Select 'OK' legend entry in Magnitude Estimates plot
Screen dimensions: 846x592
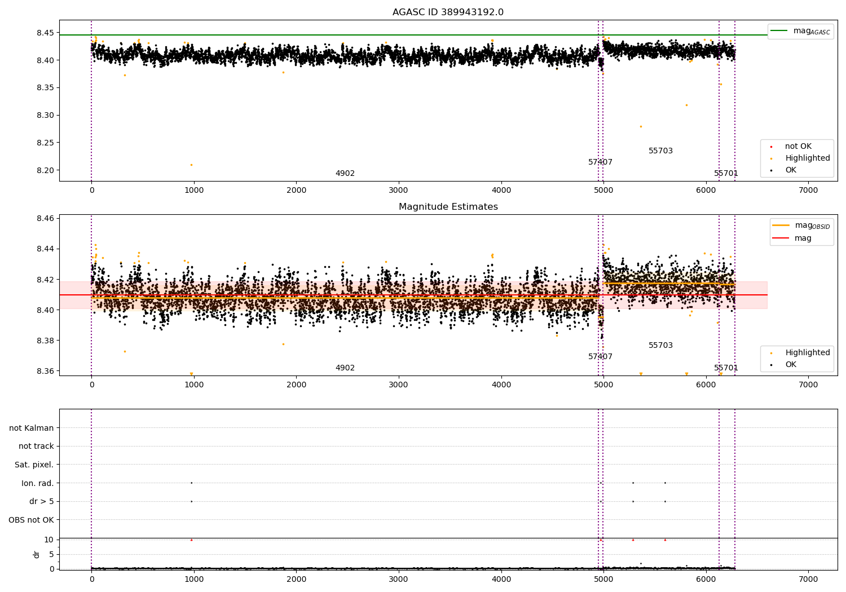(x=791, y=365)
